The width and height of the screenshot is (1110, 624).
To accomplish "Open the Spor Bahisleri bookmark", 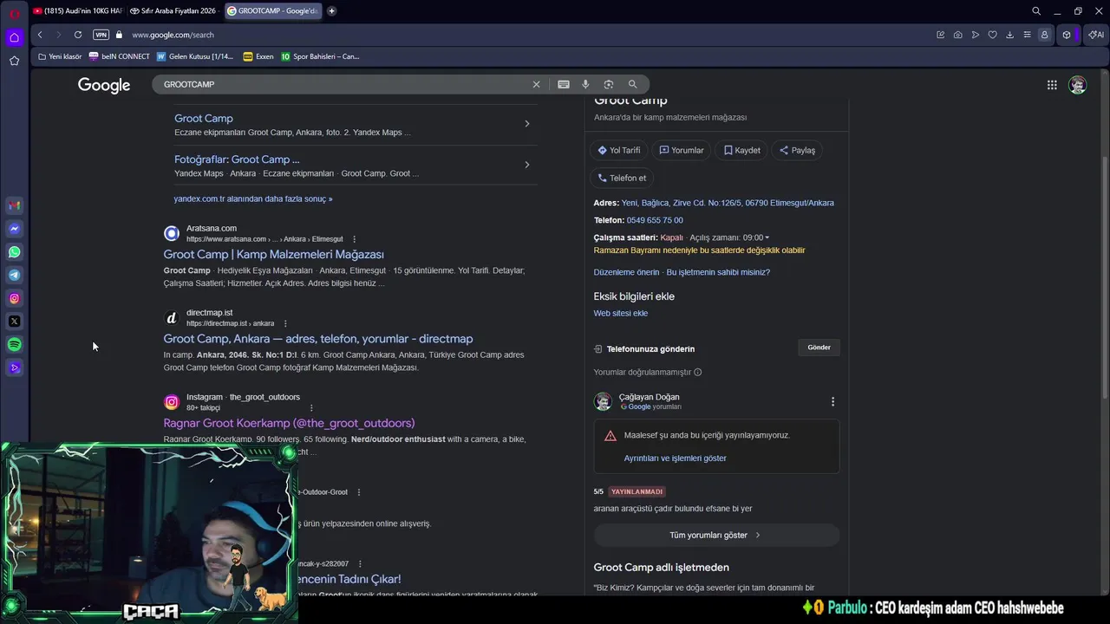I will point(320,56).
